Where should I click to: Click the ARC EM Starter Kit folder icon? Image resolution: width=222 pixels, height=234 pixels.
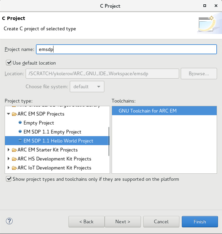(14, 150)
